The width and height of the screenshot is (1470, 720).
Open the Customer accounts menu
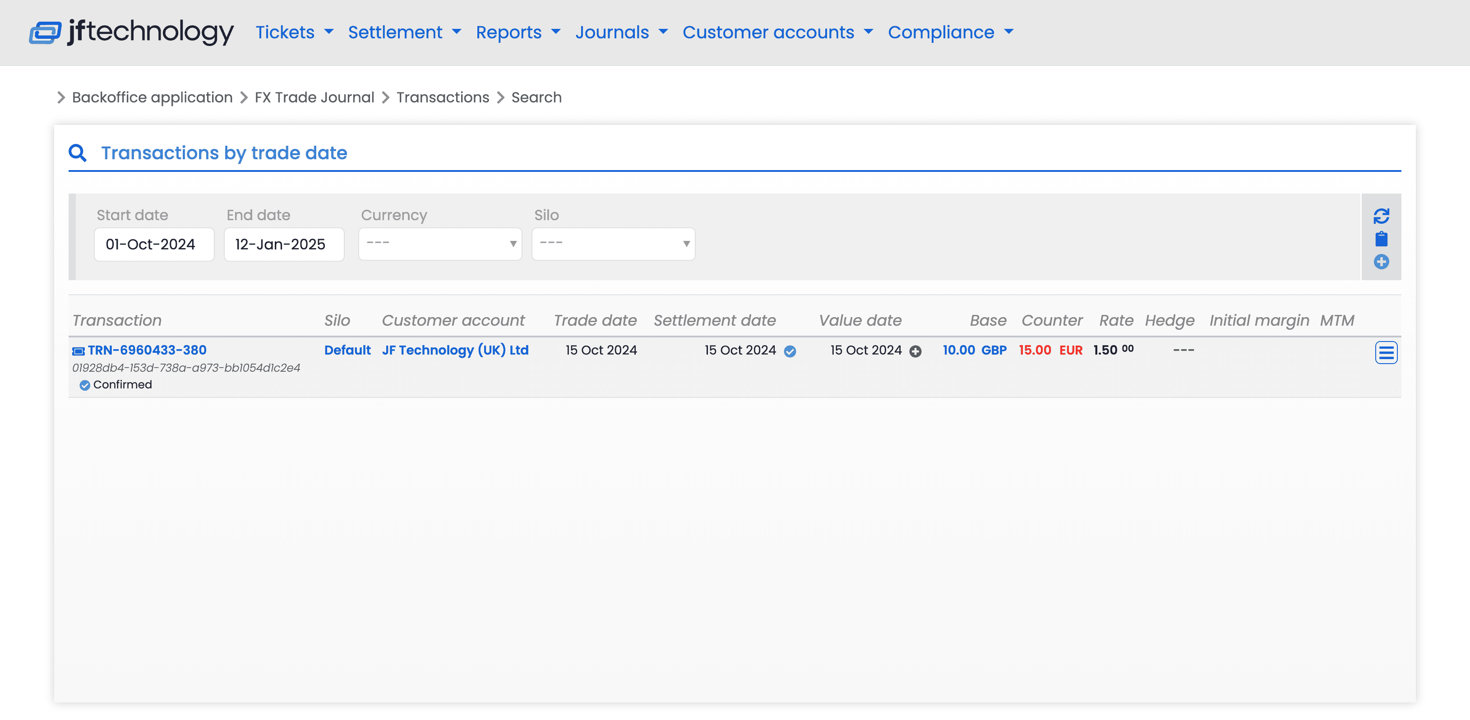[778, 32]
